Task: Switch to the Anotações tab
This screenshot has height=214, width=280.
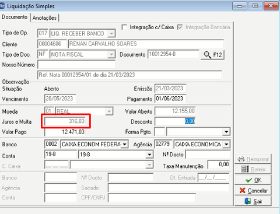Action: (x=44, y=17)
